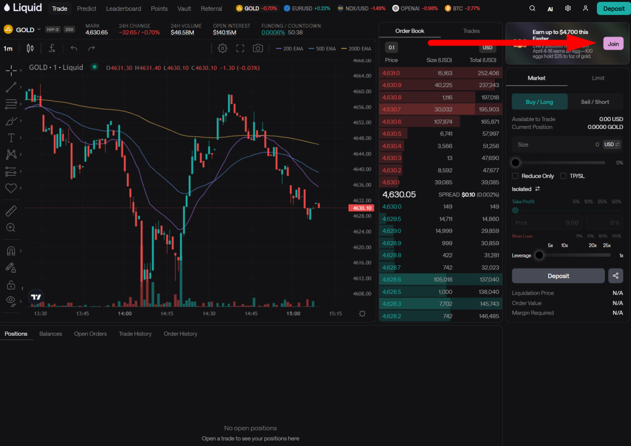
Task: Click the Deposit button in header
Action: (x=614, y=8)
